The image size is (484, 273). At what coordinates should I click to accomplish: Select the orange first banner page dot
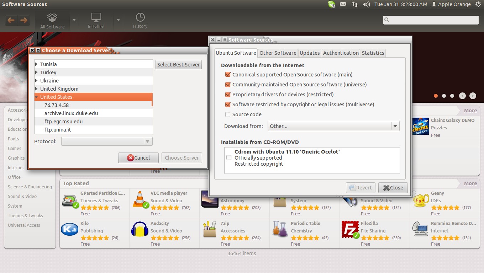(x=436, y=96)
